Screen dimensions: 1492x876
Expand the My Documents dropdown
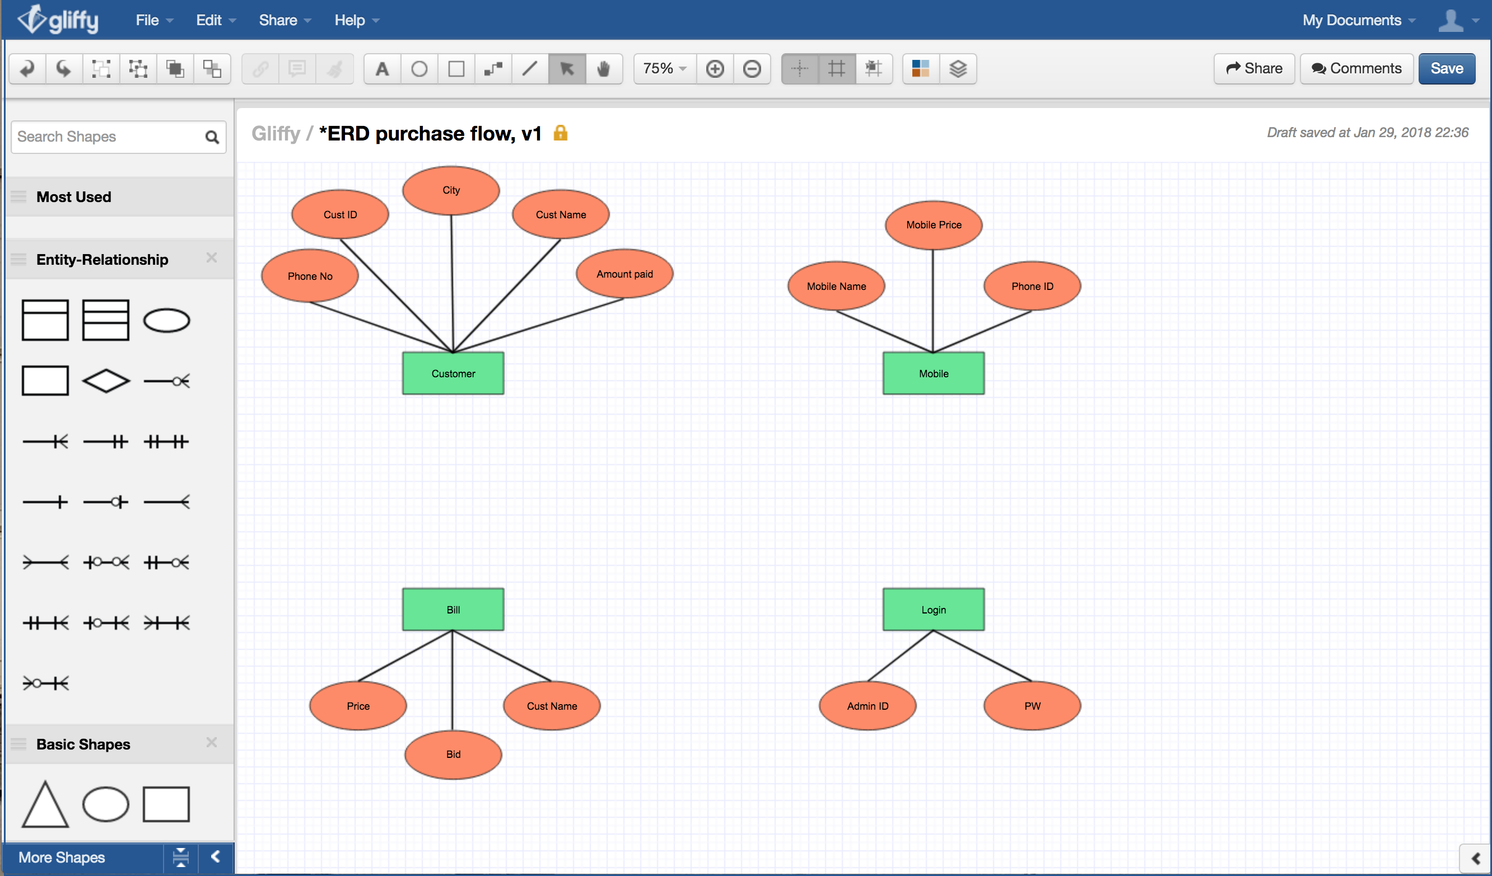pos(1356,19)
